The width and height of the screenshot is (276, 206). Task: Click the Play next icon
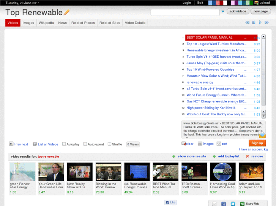(11, 144)
